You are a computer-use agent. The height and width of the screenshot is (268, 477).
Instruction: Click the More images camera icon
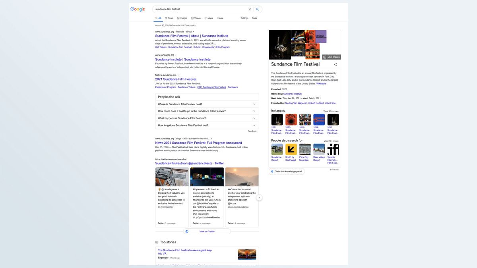[x=324, y=56]
